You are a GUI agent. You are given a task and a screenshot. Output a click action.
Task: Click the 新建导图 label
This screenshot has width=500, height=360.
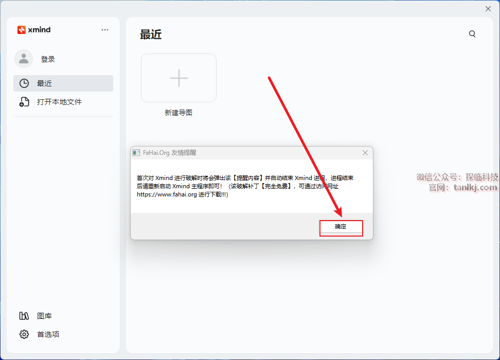178,113
